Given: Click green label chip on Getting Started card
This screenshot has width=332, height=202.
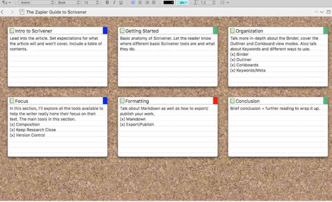Looking at the screenshot, I should click(x=215, y=31).
